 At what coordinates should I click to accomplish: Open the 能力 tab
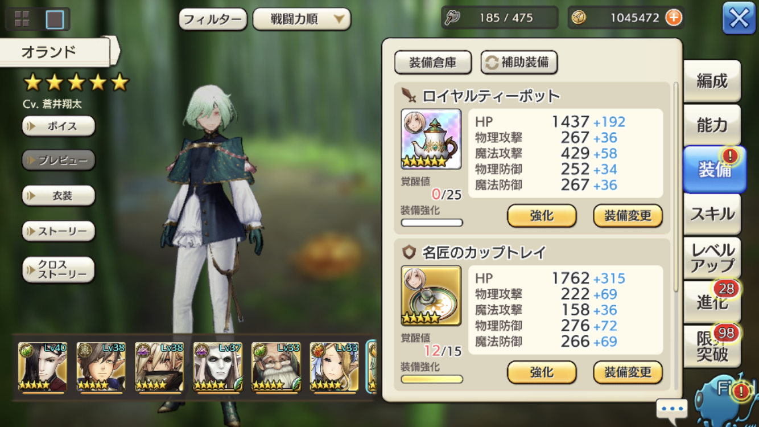point(712,125)
